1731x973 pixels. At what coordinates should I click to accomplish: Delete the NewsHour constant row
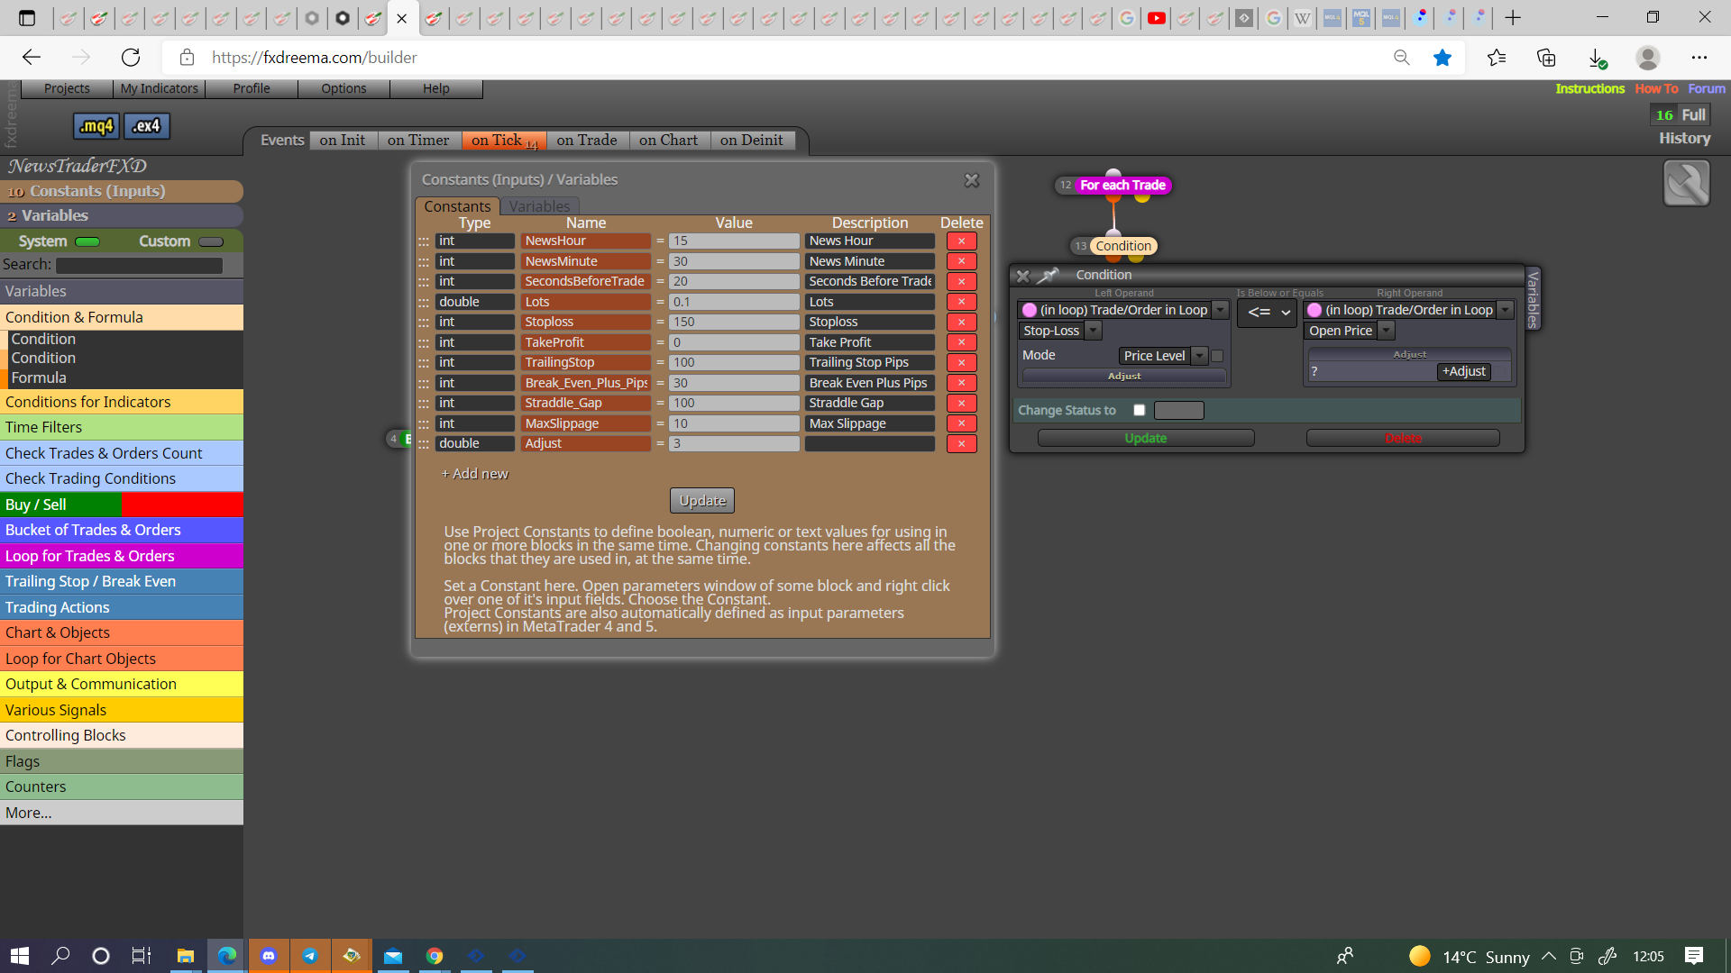961,241
